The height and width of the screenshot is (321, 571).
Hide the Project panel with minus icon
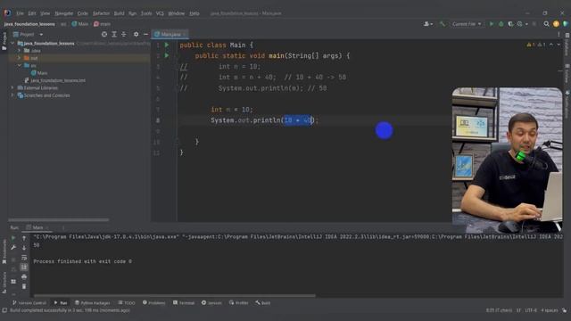click(x=145, y=34)
